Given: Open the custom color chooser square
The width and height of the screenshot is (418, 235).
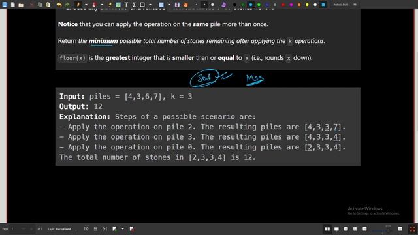Looking at the screenshot, I should pos(323,5).
